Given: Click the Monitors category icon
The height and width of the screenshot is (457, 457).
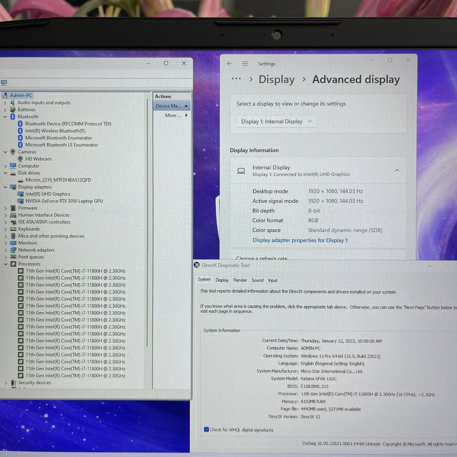Looking at the screenshot, I should pos(13,243).
